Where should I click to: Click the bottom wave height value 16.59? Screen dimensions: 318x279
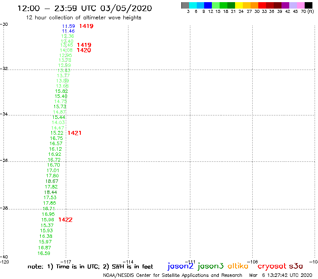(44, 253)
